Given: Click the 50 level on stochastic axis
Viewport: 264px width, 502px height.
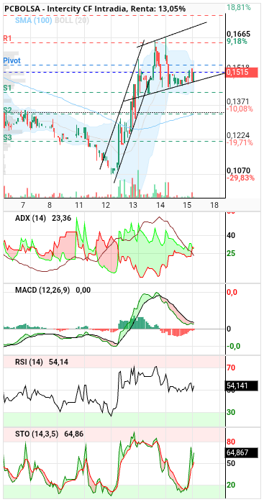Looking at the screenshot, I should click(x=232, y=463).
